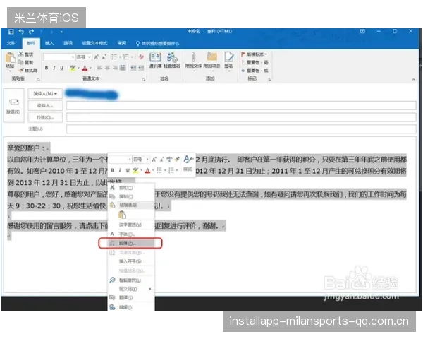Image resolution: width=423 pixels, height=339 pixels.
Task: Click the 检查姓名 check names icon
Action: 172,60
